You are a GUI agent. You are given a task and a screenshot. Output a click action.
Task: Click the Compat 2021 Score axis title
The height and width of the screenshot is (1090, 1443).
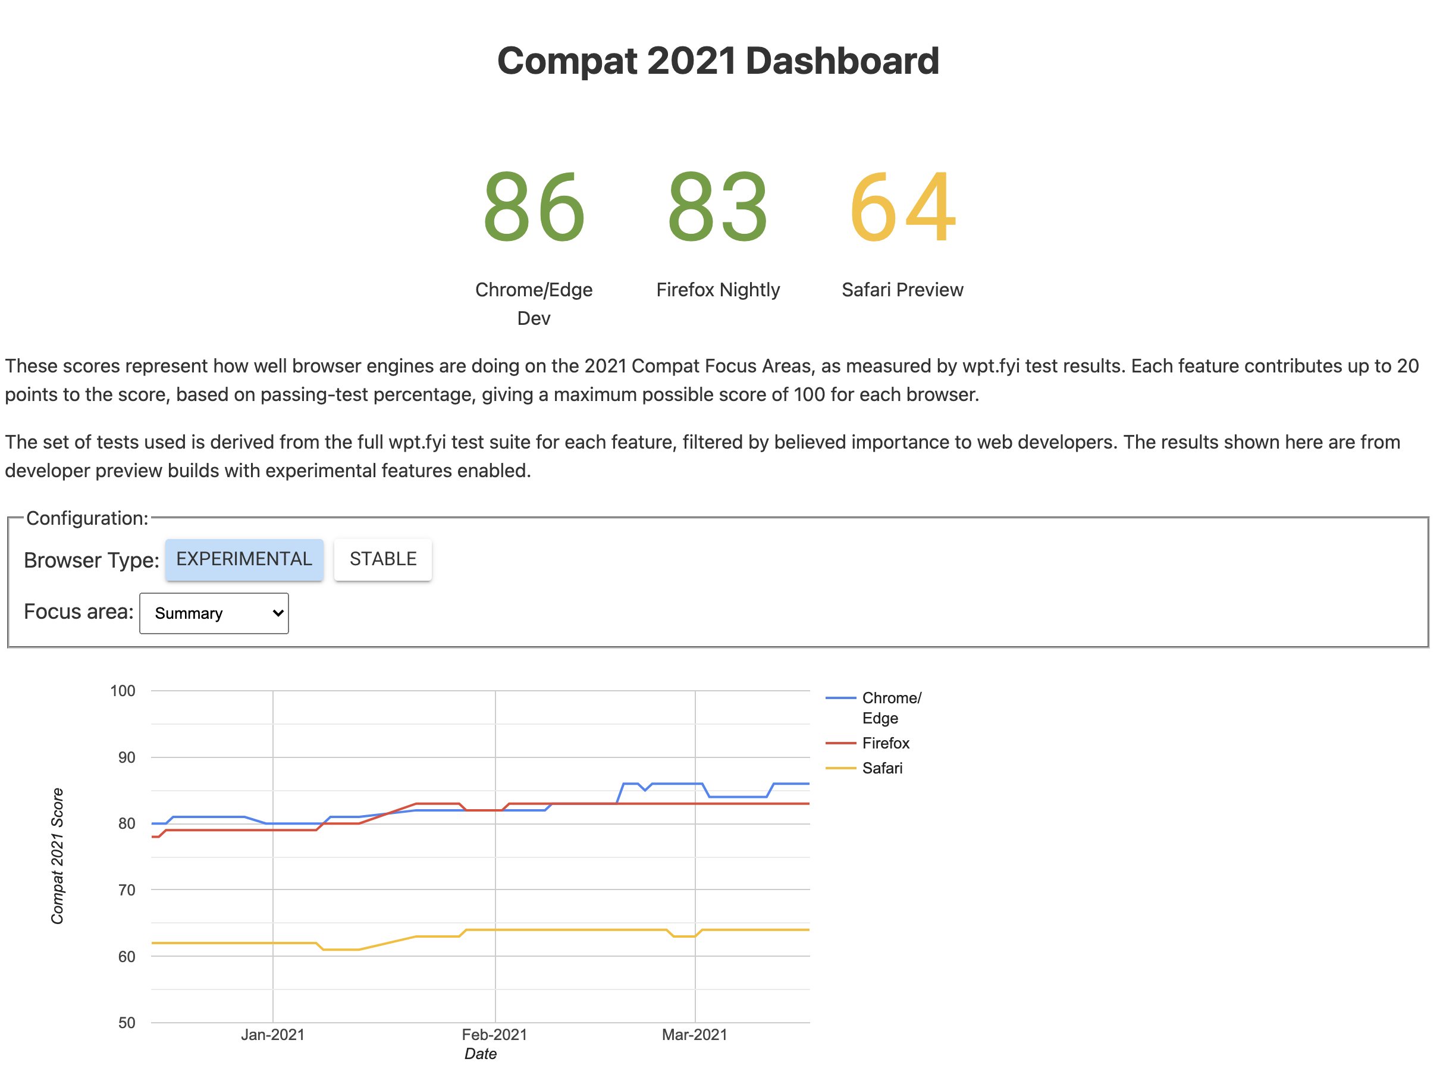58,856
